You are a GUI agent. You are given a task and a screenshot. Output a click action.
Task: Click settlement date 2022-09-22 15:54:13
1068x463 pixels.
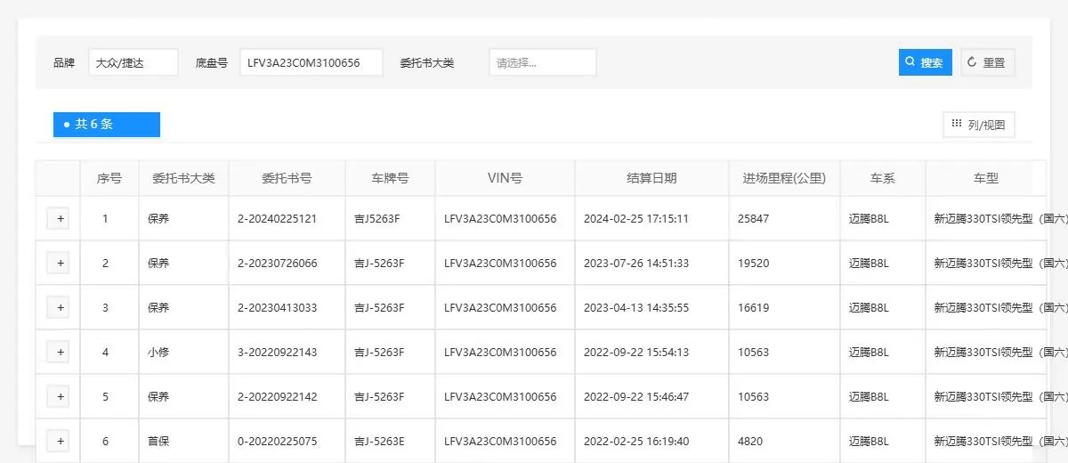(x=636, y=353)
